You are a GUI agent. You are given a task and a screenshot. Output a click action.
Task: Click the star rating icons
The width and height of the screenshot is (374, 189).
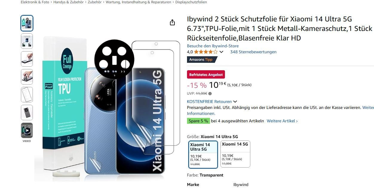(x=206, y=52)
